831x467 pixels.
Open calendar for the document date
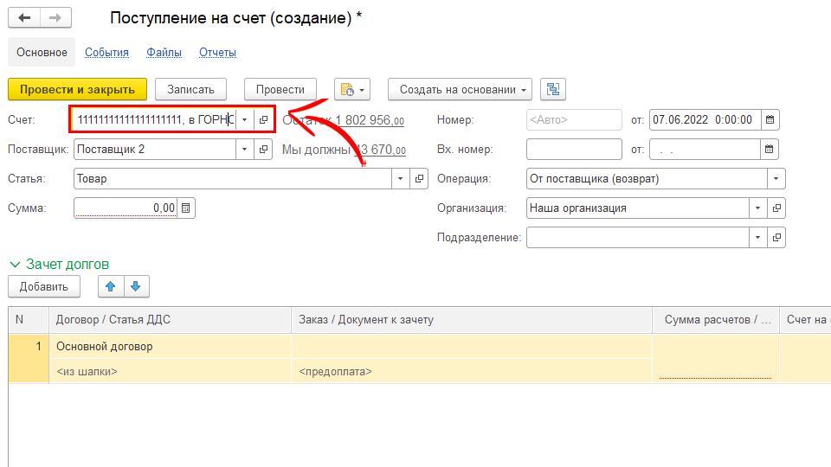pos(770,120)
